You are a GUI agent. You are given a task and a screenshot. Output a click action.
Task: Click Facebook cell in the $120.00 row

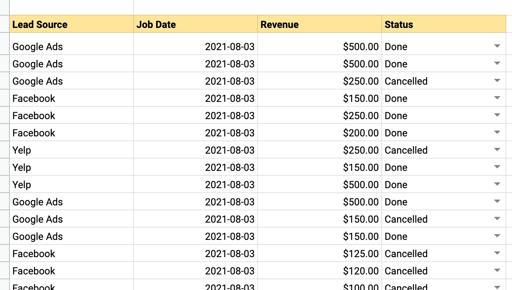(x=71, y=271)
